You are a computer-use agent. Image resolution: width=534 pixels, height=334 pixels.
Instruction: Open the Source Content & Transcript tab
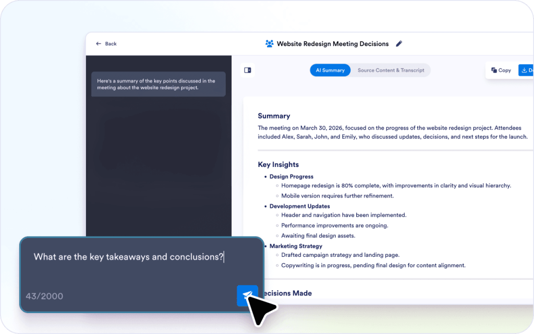click(x=391, y=70)
